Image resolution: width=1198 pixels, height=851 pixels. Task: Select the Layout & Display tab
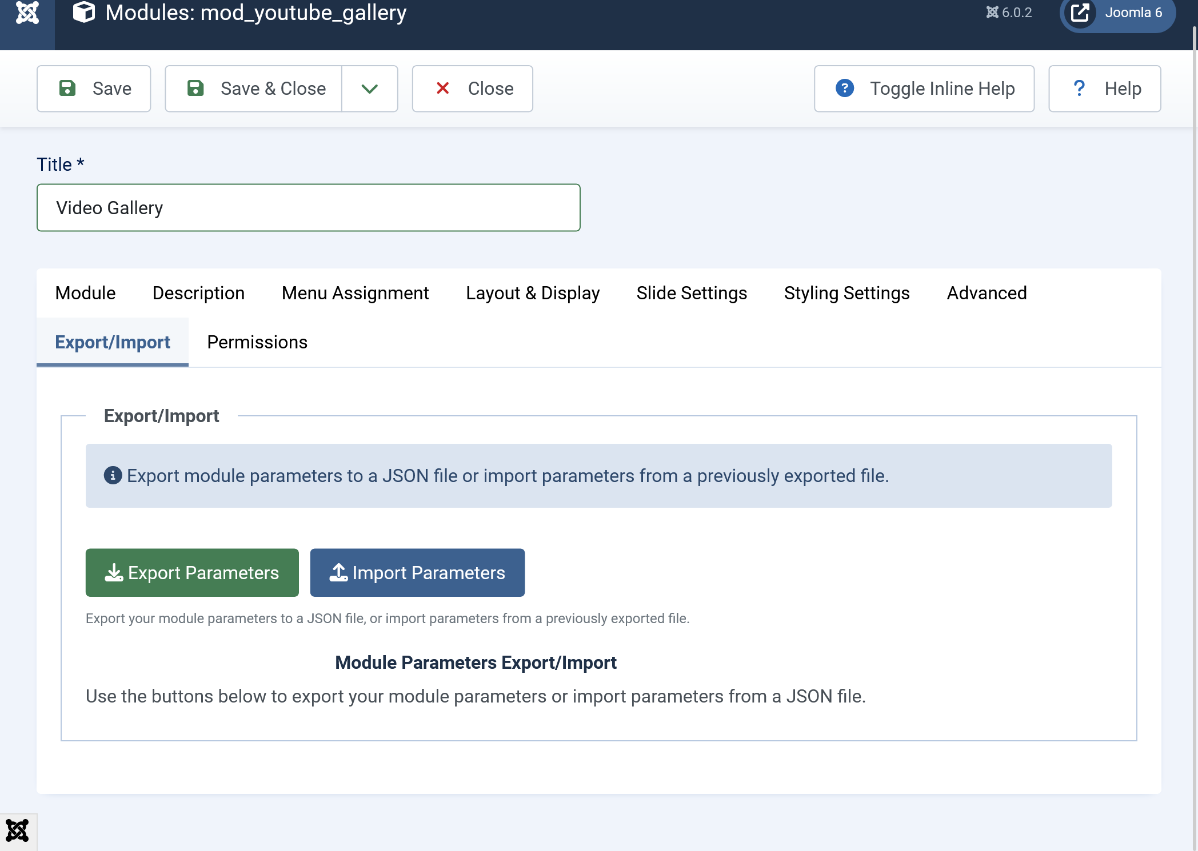coord(532,293)
